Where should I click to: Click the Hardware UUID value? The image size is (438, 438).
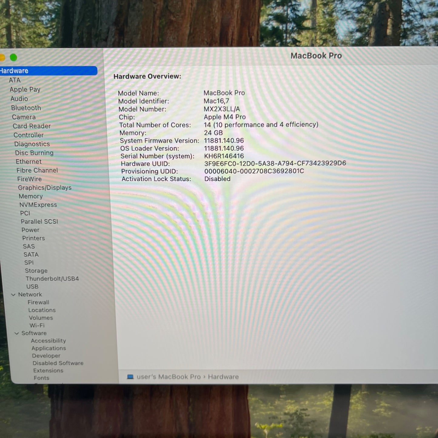(x=275, y=163)
